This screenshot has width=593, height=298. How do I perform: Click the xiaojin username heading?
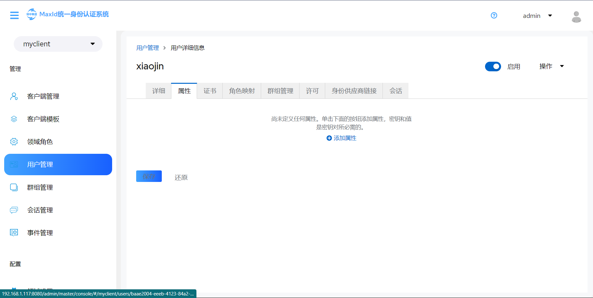tap(150, 66)
